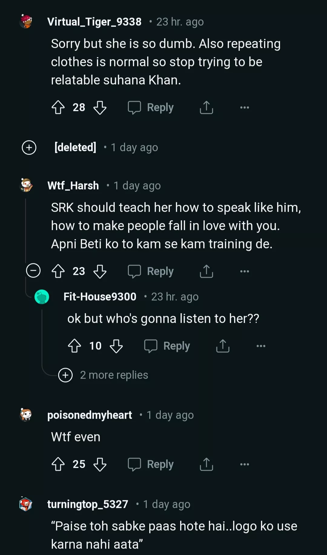
Task: Expand the deleted comment thread
Action: 29,147
